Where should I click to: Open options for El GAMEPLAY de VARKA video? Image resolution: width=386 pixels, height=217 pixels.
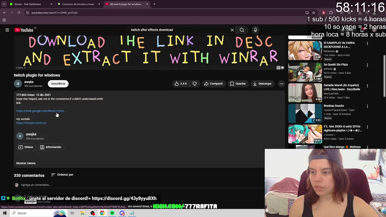[x=367, y=43]
